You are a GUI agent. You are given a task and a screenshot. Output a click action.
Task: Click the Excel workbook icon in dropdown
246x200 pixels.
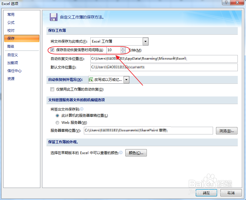pos(91,80)
